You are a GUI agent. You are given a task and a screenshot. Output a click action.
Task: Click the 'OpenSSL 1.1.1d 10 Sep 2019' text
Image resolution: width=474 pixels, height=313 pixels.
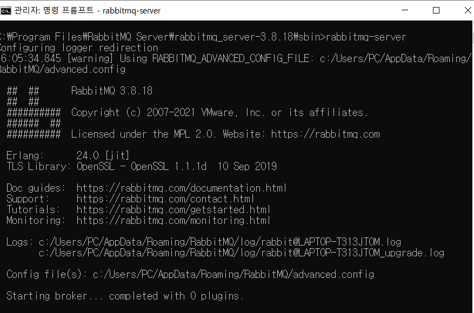coord(203,166)
